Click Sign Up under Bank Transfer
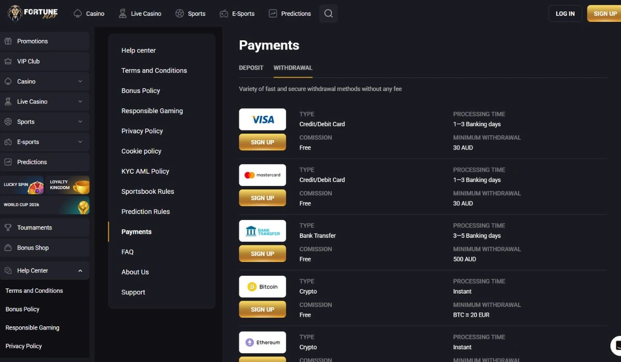 [262, 254]
